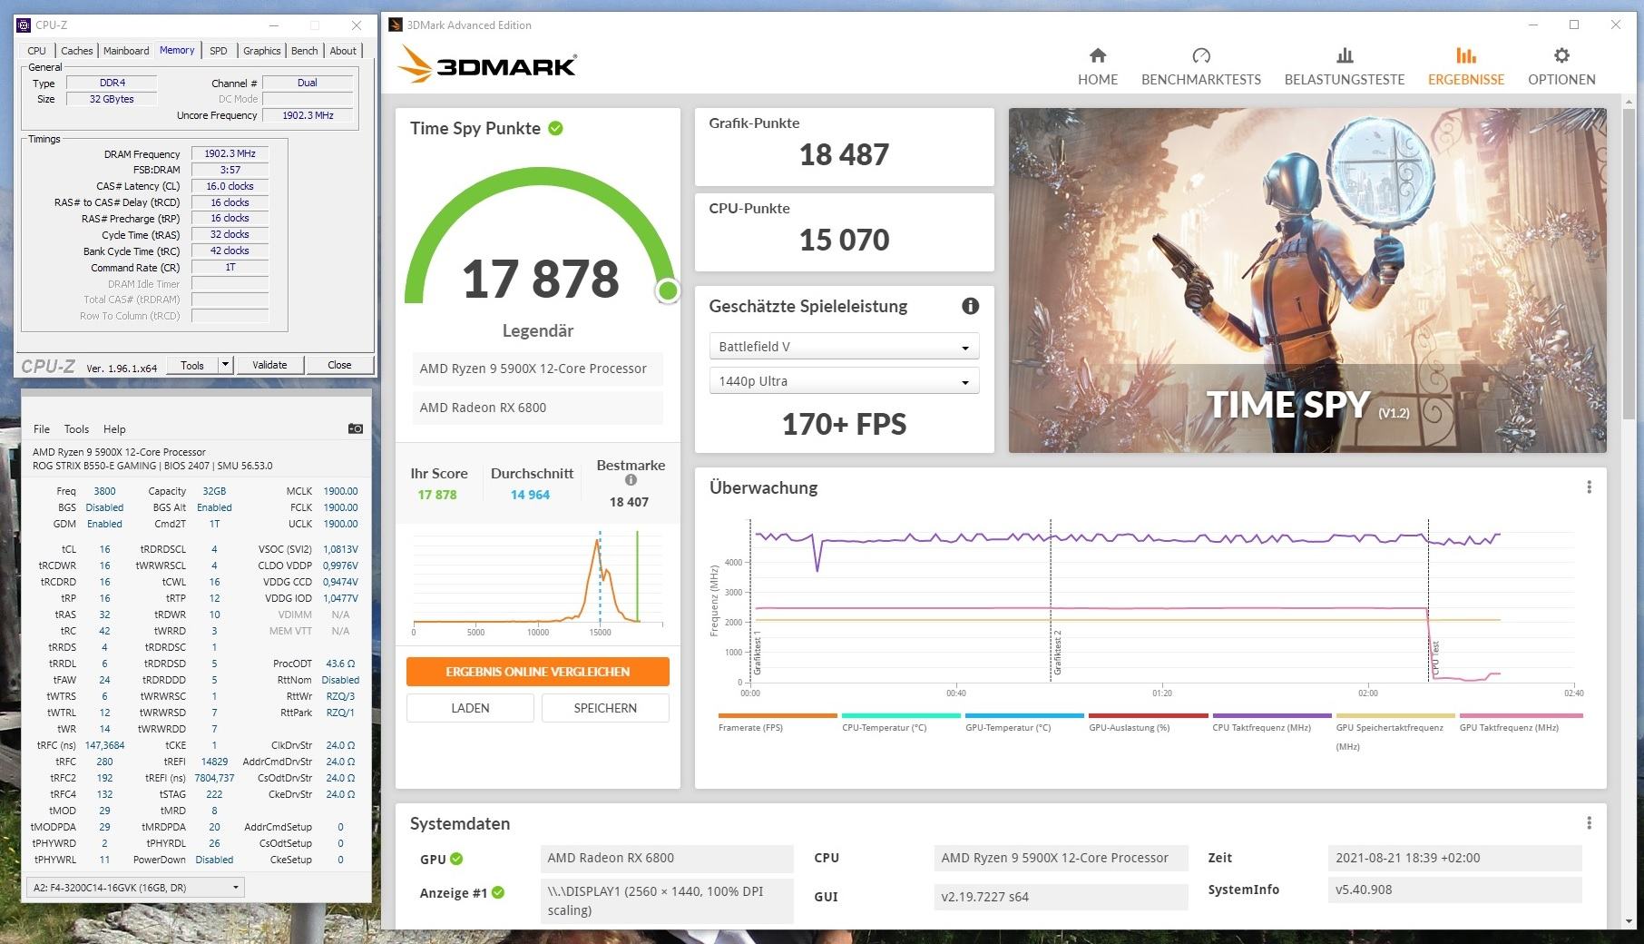Click the LADEN button
The height and width of the screenshot is (944, 1644).
470,708
